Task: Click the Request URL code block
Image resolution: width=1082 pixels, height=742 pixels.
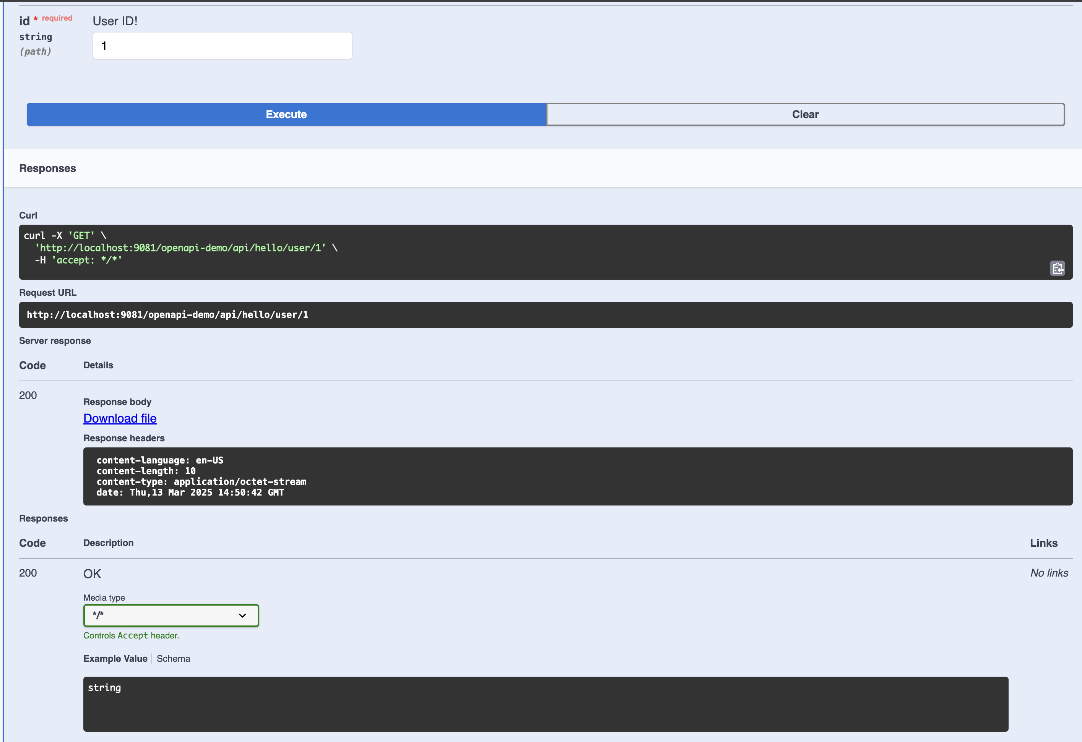Action: 167,315
